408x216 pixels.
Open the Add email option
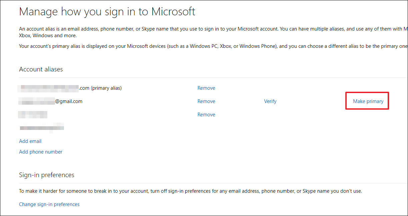(30, 141)
